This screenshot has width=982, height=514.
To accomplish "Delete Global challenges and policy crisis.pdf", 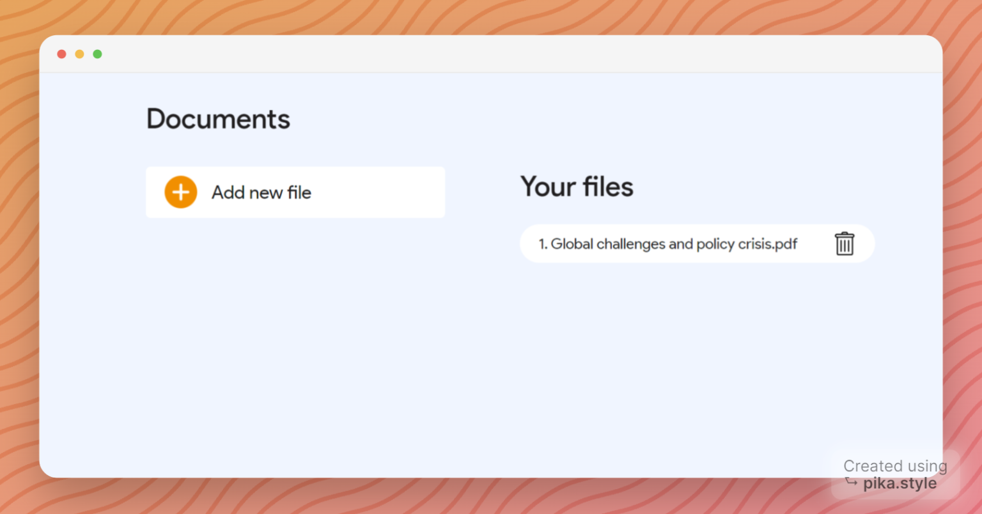I will click(x=845, y=244).
